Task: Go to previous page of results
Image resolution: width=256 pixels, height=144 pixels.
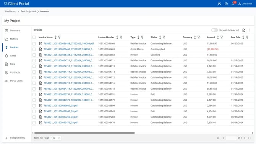Action: click(223, 138)
